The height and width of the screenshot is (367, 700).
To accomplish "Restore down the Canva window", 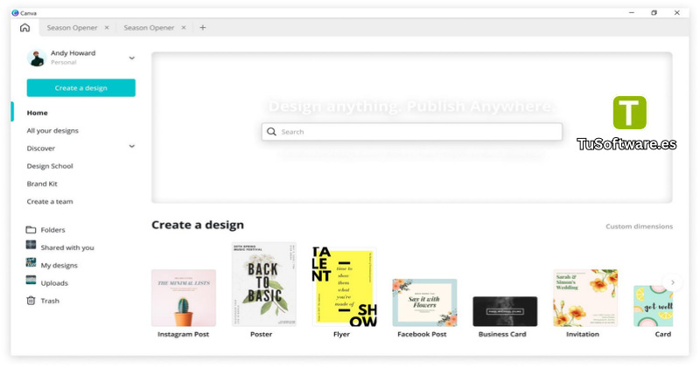I will pyautogui.click(x=654, y=13).
